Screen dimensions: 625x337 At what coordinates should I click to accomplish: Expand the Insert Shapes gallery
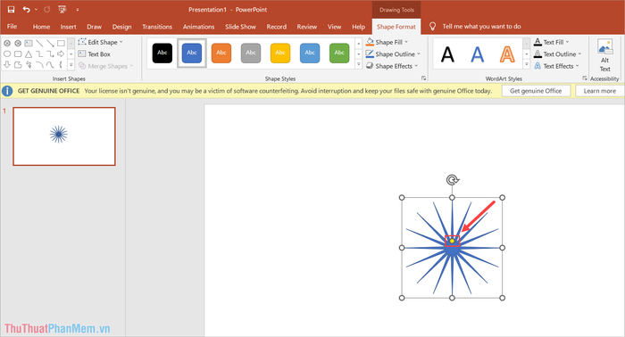[71, 65]
